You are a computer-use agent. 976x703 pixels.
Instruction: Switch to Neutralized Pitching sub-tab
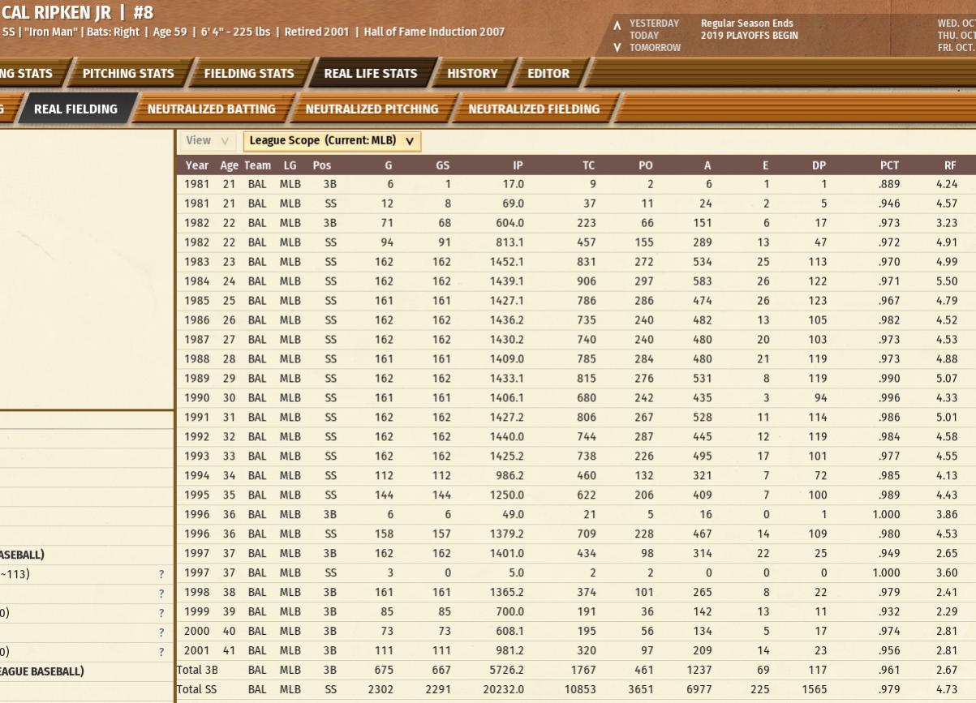pos(372,109)
